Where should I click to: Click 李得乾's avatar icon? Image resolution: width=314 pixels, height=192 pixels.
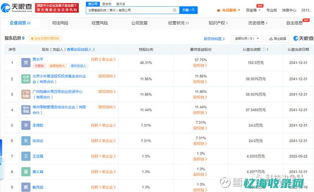pos(26,125)
